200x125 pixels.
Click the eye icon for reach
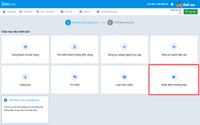pyautogui.click(x=174, y=47)
